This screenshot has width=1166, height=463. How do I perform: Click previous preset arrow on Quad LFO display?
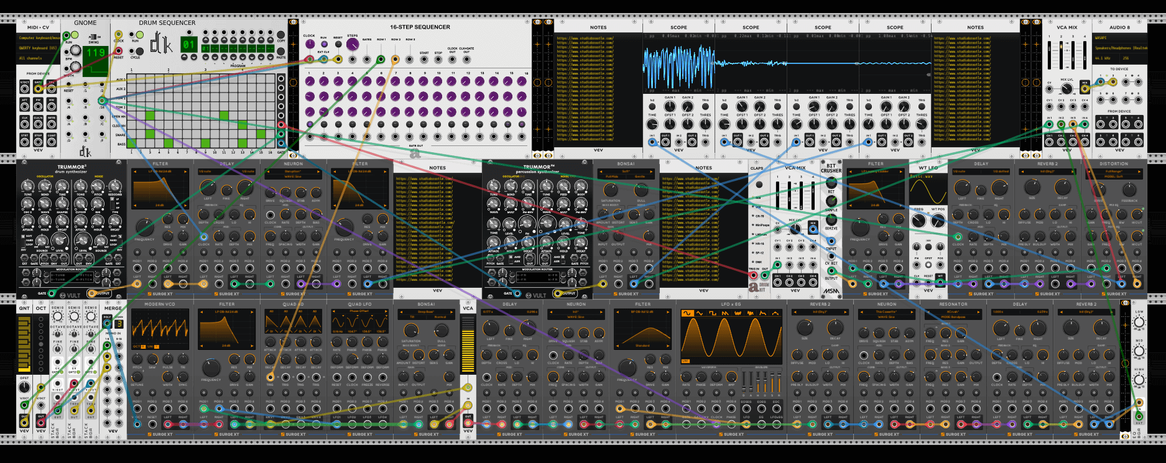[333, 311]
